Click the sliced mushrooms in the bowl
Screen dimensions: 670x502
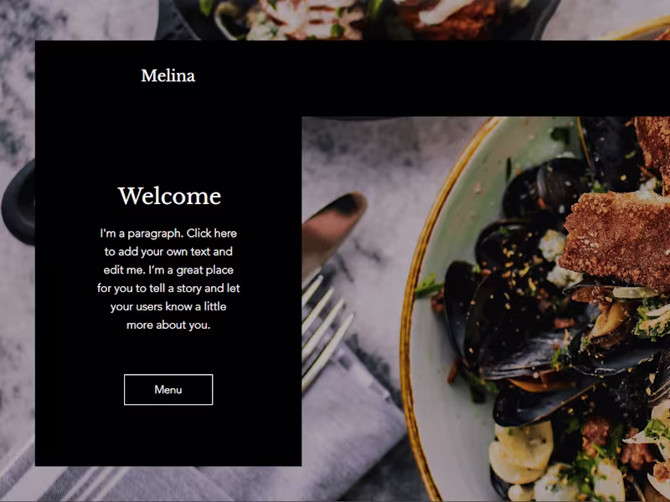[x=521, y=453]
